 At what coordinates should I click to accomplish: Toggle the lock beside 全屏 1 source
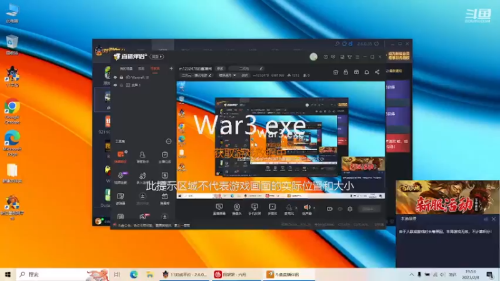(121, 85)
